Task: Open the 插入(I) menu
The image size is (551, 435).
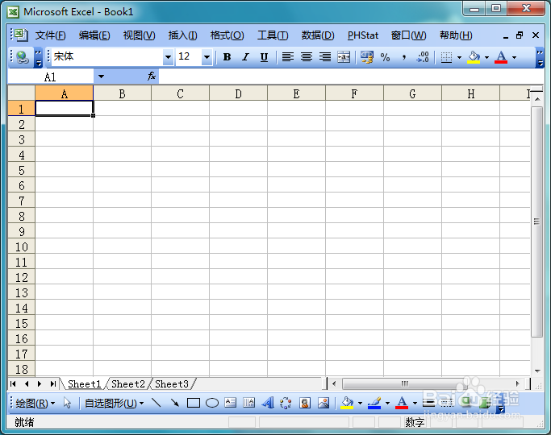Action: (183, 35)
